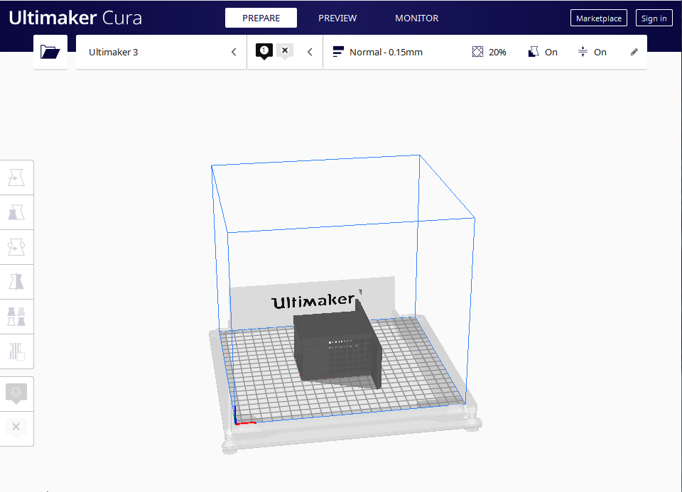
Task: Expand the extruder configuration panel
Action: click(284, 52)
